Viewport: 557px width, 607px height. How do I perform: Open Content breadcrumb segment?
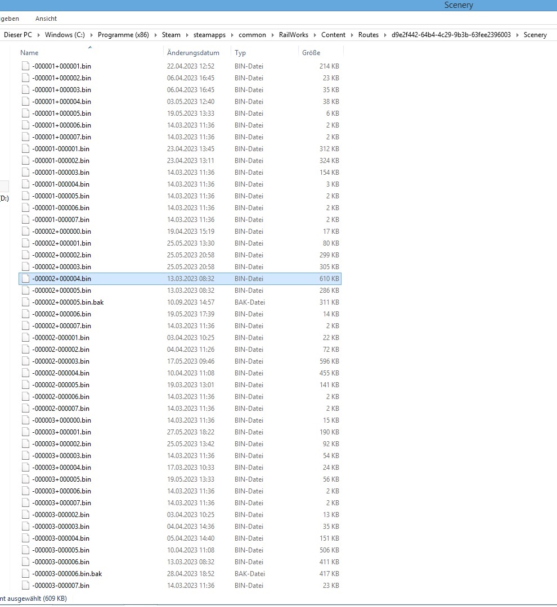point(333,35)
